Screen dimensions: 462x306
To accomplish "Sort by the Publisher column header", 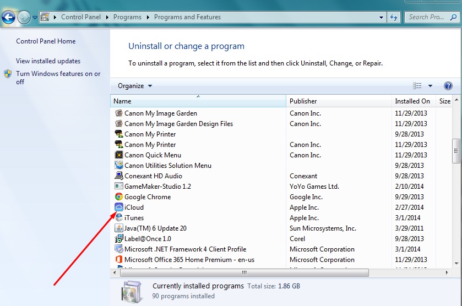I will click(x=339, y=101).
